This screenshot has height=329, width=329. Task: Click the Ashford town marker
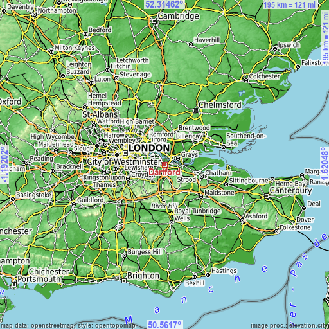coord(242,220)
